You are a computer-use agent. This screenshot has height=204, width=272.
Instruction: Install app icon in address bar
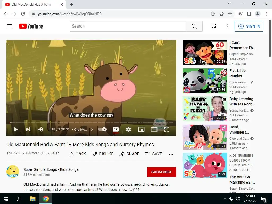(x=213, y=14)
